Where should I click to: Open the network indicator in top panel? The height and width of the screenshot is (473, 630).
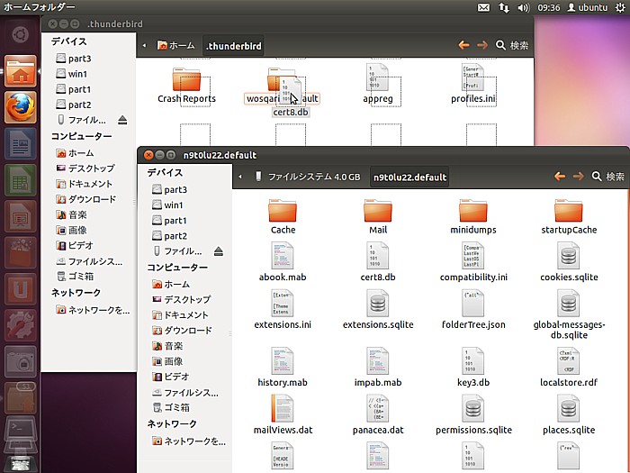[x=504, y=7]
